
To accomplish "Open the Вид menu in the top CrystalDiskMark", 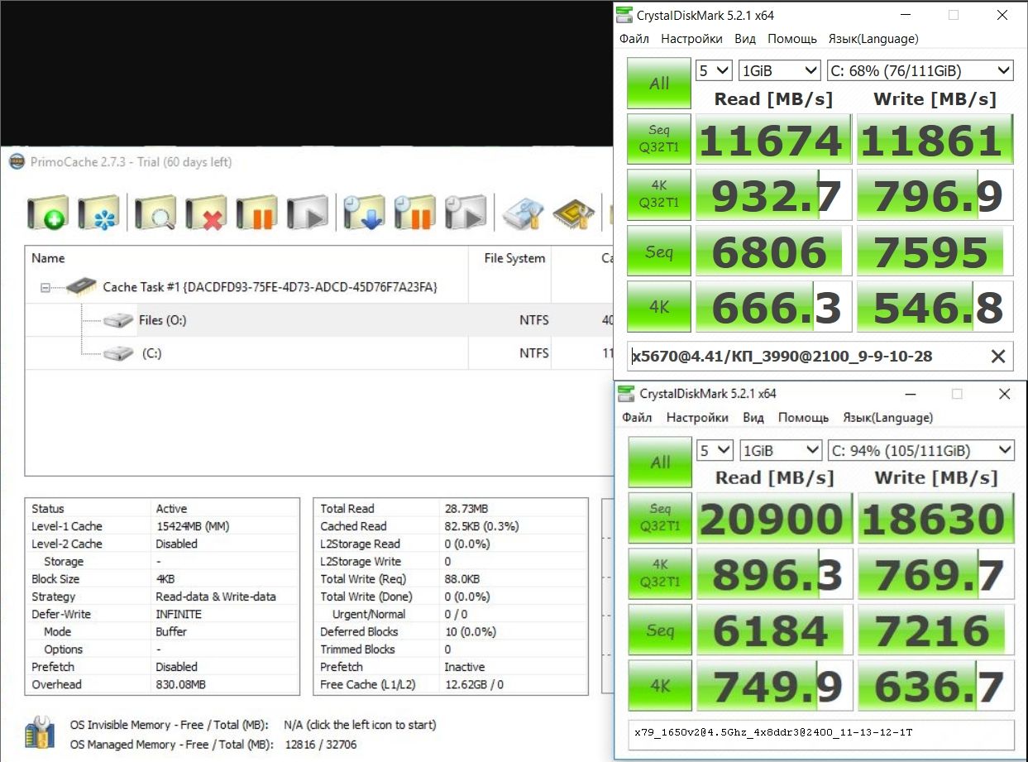I will coord(745,39).
